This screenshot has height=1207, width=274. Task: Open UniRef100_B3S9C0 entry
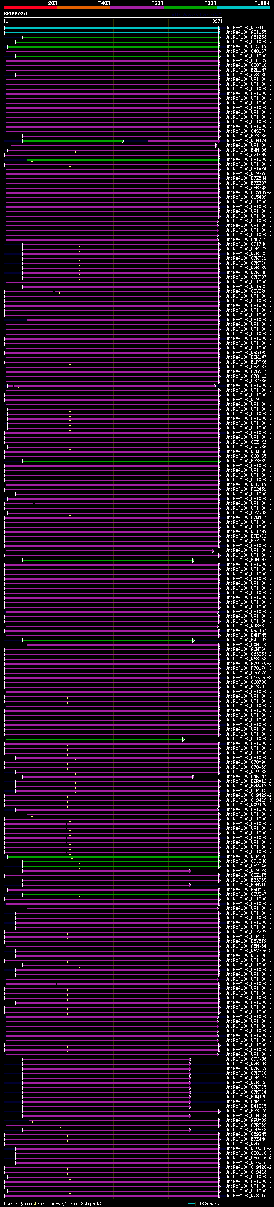[x=246, y=1111]
